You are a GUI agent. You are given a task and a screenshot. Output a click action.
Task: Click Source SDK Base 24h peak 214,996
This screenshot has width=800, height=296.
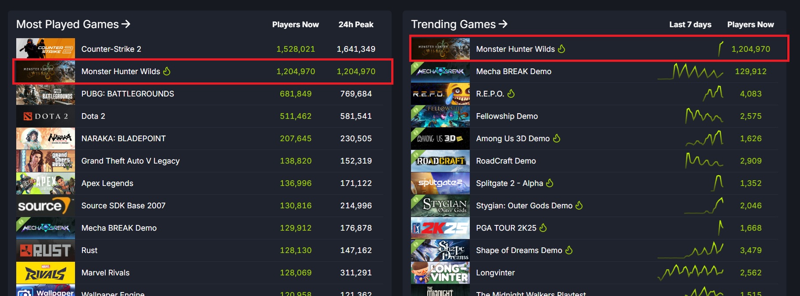pos(356,206)
